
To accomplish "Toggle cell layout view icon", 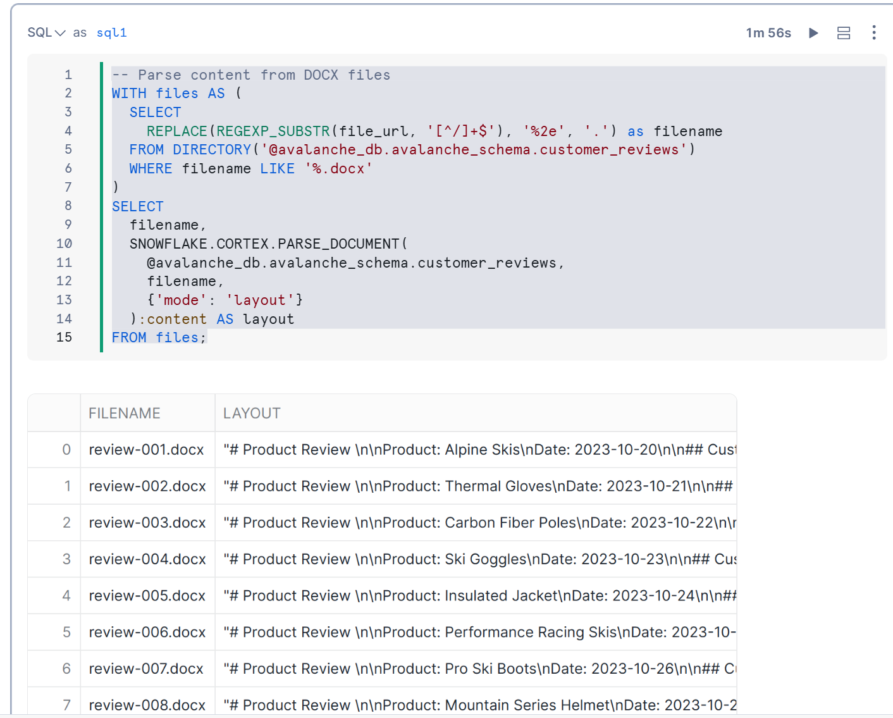I will tap(844, 33).
